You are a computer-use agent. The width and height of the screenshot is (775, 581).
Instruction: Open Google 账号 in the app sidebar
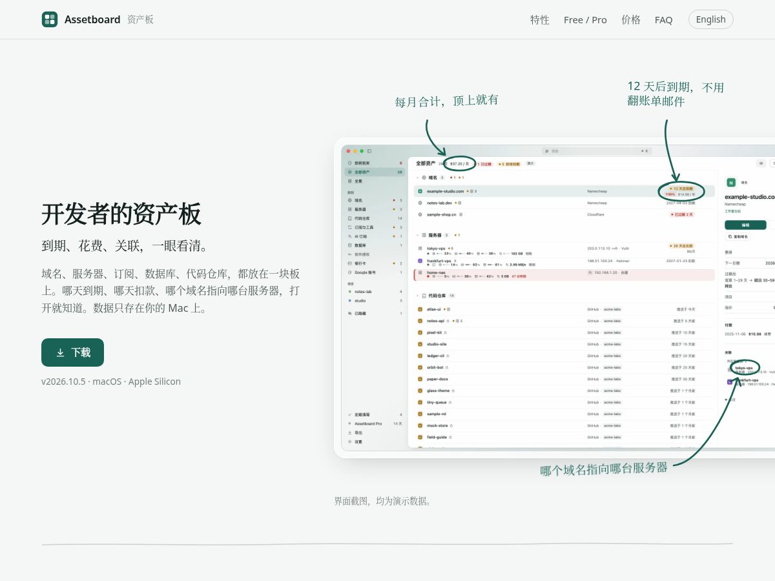point(375,272)
